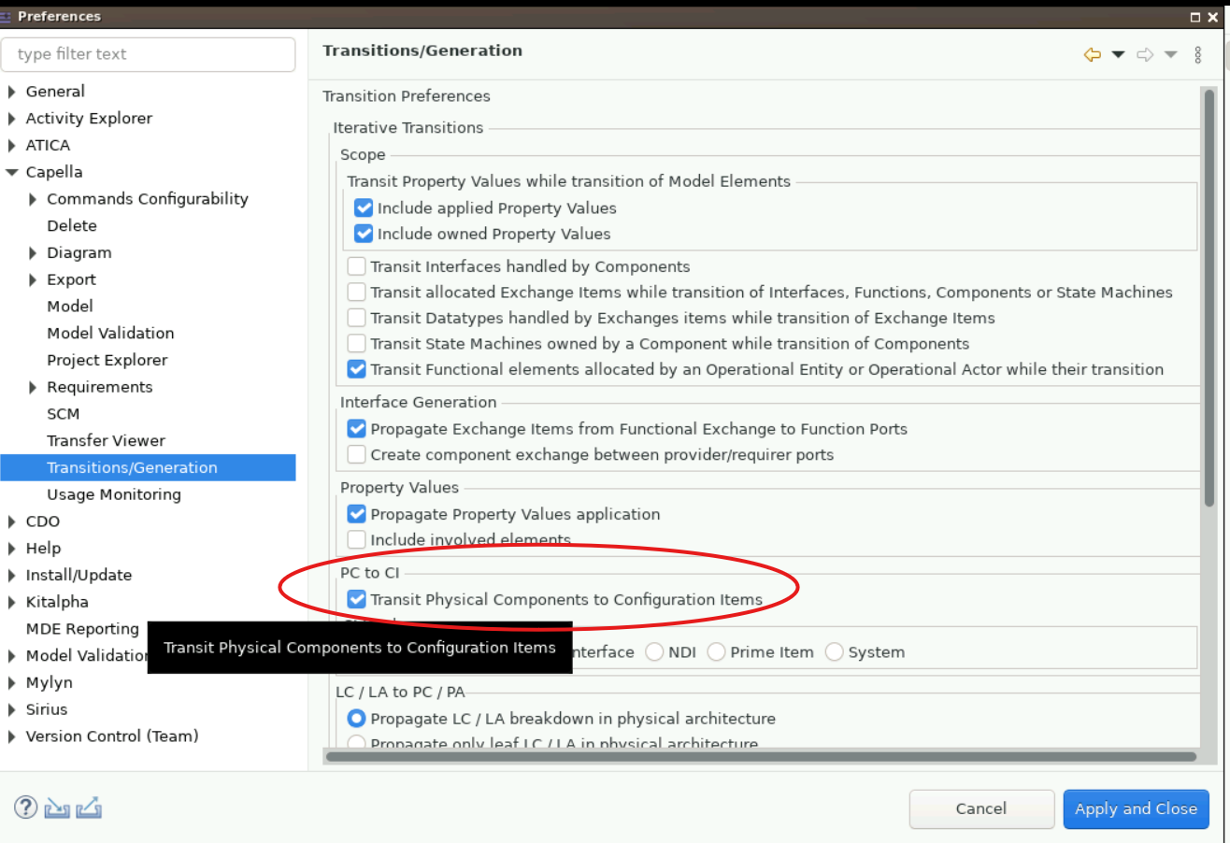The width and height of the screenshot is (1230, 843).
Task: Enable Create component exchange between ports
Action: tap(356, 455)
